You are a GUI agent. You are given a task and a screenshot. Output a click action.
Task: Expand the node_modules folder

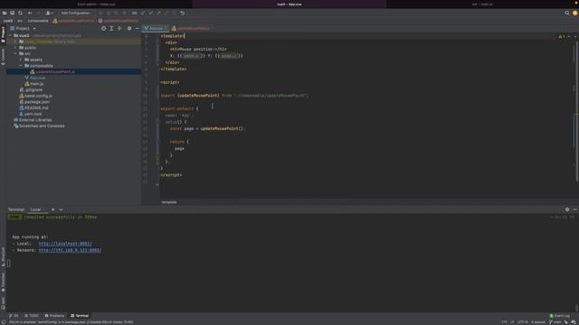tap(15, 42)
